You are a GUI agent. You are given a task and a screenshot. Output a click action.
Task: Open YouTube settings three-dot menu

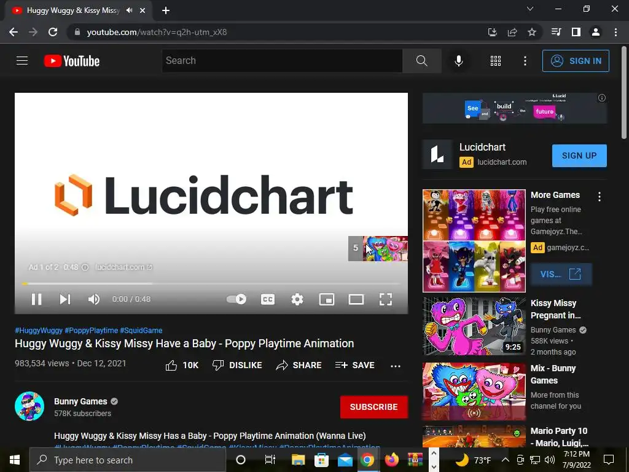[x=525, y=61]
